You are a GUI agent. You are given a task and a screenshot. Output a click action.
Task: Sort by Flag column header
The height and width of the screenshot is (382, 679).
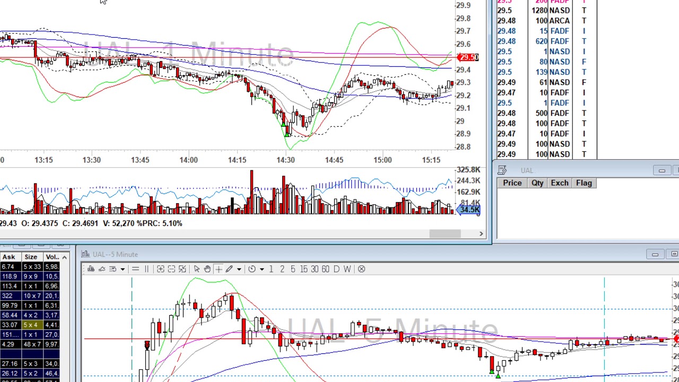point(584,183)
